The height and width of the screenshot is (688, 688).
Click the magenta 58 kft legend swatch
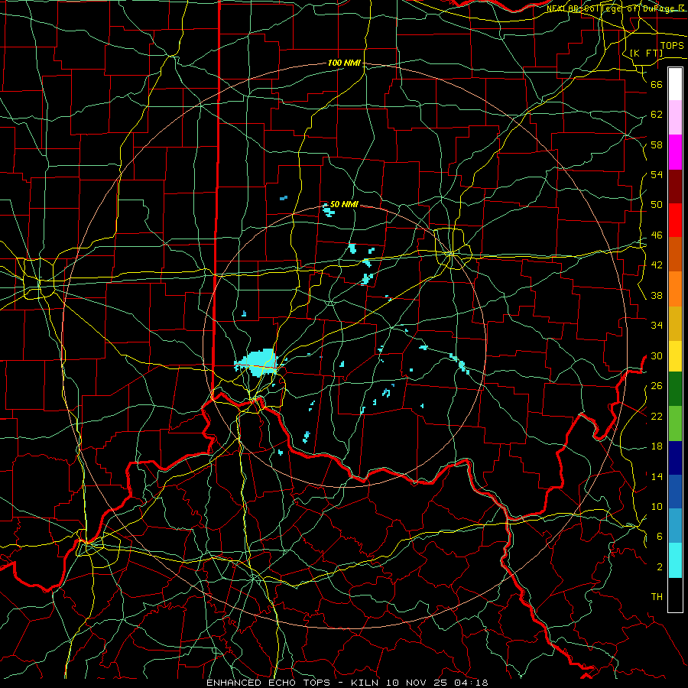[x=675, y=152]
